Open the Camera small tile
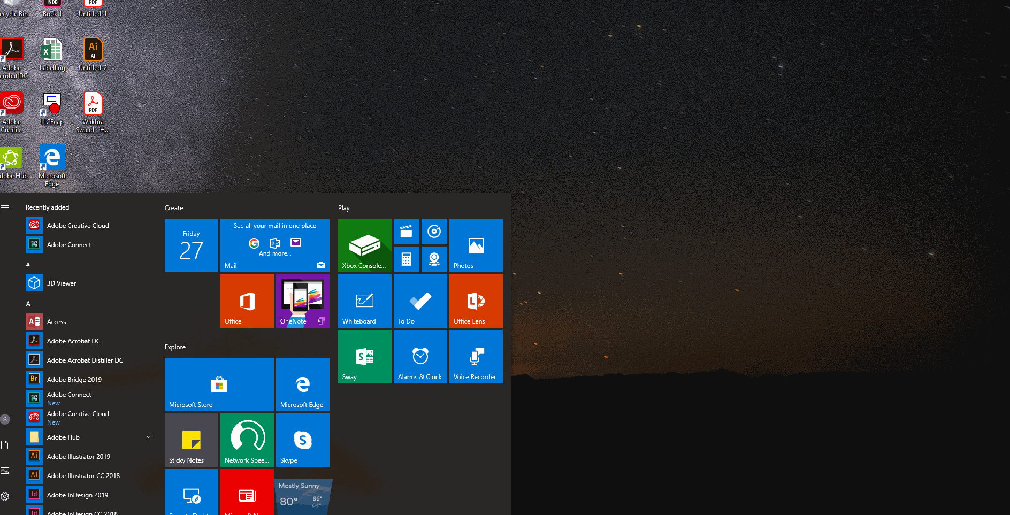Screen dimensions: 1010x515 (434, 259)
